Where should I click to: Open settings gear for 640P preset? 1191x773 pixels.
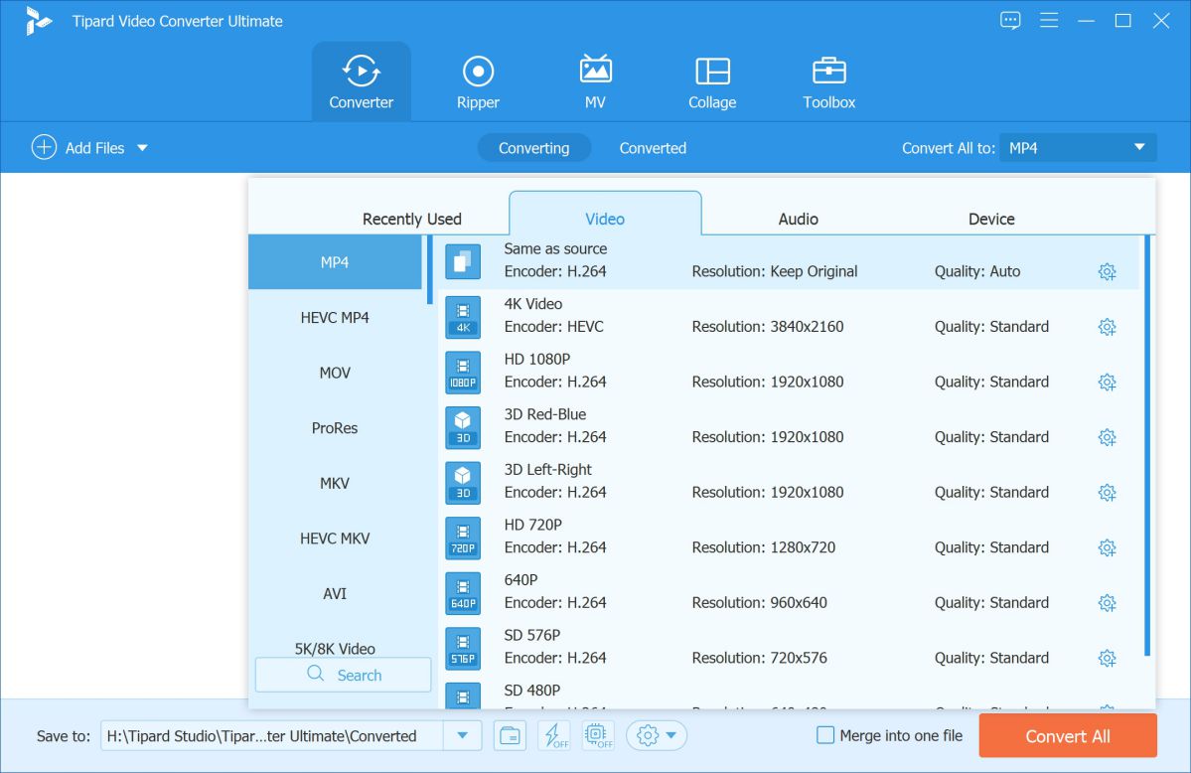click(x=1107, y=603)
